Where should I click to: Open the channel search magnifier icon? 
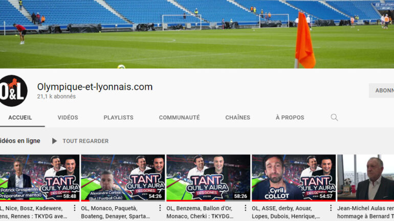coord(334,117)
